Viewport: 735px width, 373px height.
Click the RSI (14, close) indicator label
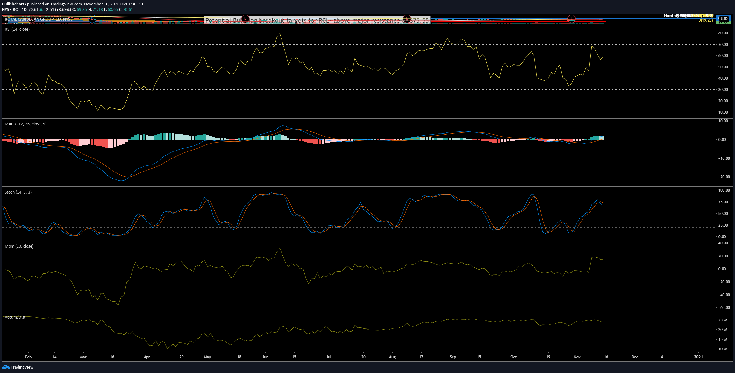[17, 29]
